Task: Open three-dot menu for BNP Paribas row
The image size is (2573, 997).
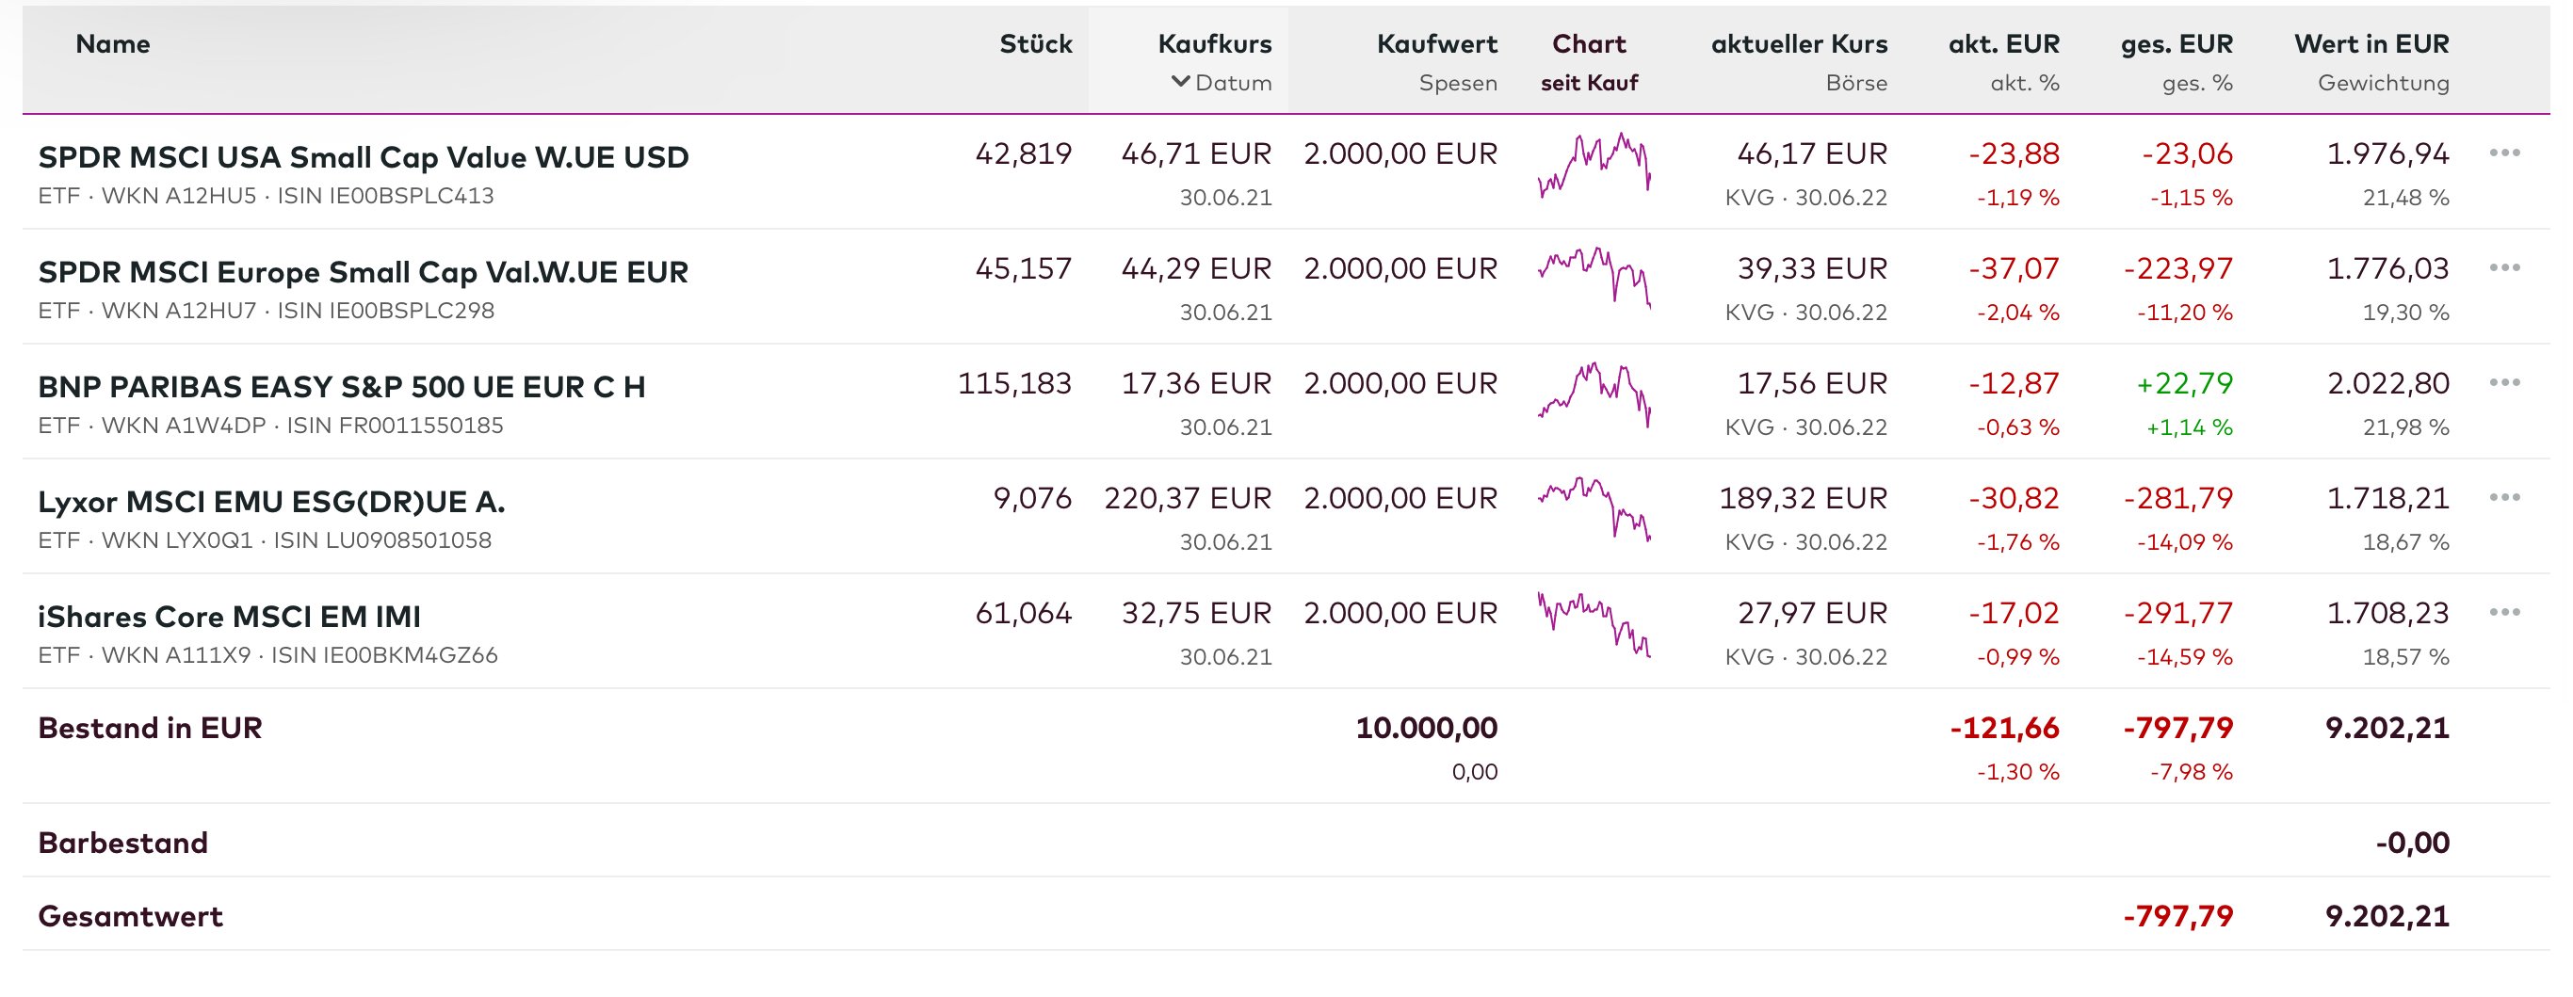Action: coord(2504,383)
